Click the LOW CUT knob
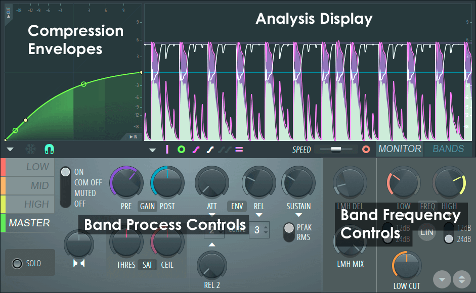The height and width of the screenshot is (293, 476). tap(407, 265)
